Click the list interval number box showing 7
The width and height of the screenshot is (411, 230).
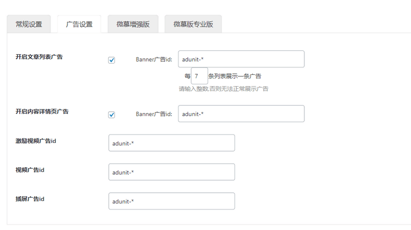(199, 76)
